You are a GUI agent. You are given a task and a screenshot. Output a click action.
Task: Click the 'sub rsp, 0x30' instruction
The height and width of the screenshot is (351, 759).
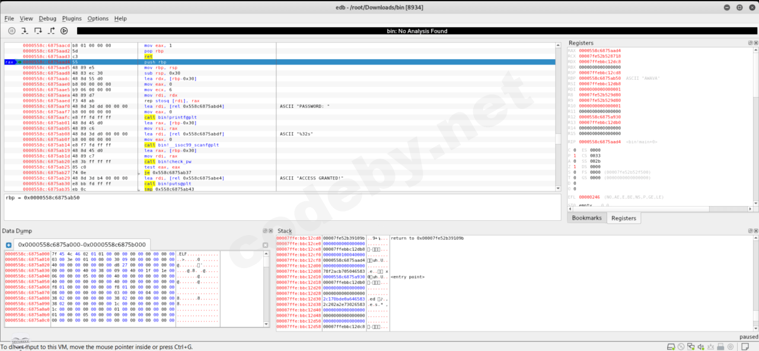point(162,73)
